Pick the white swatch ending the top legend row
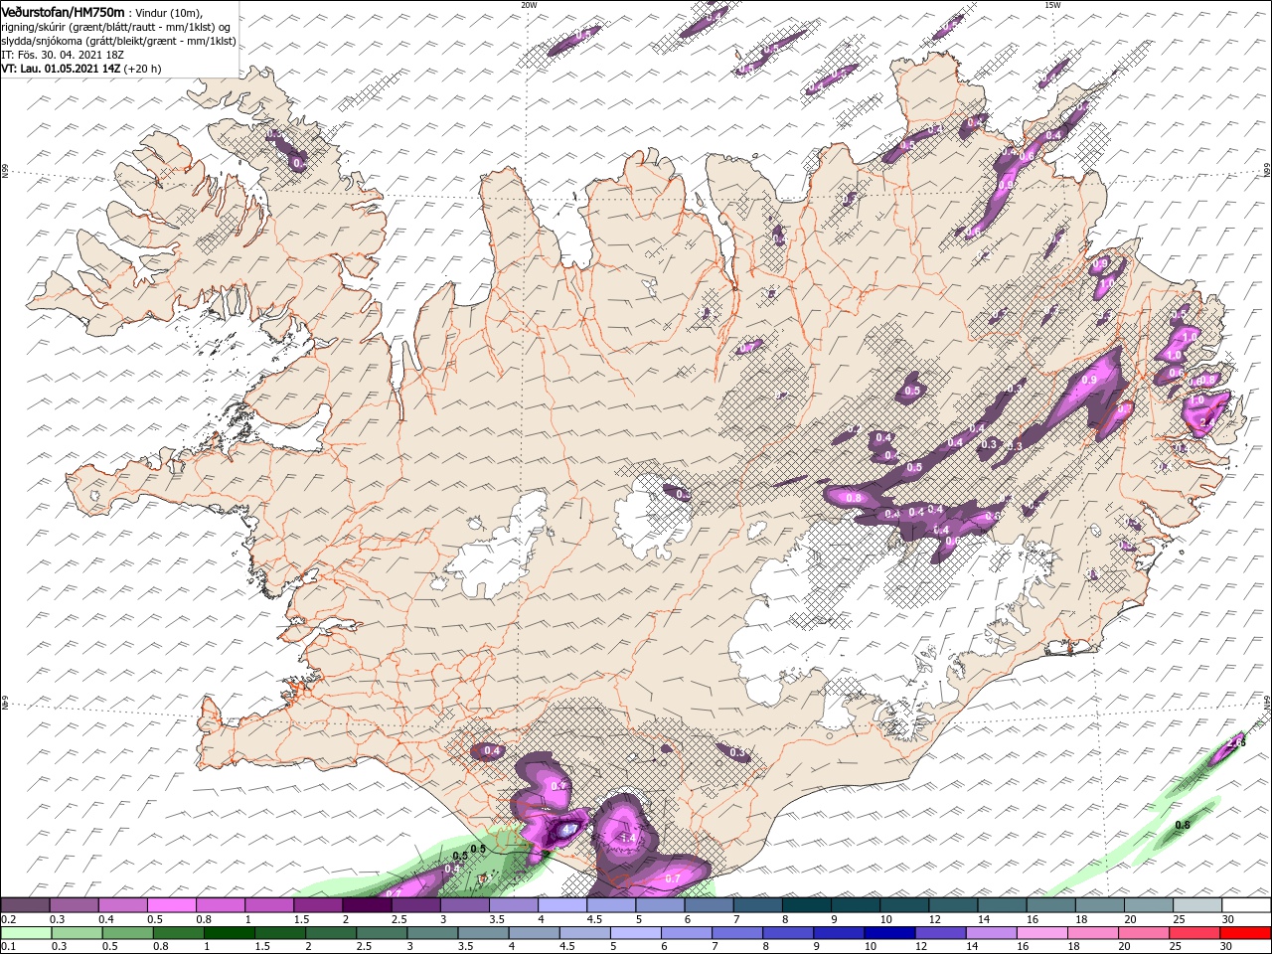Image resolution: width=1272 pixels, height=954 pixels. click(x=1246, y=905)
